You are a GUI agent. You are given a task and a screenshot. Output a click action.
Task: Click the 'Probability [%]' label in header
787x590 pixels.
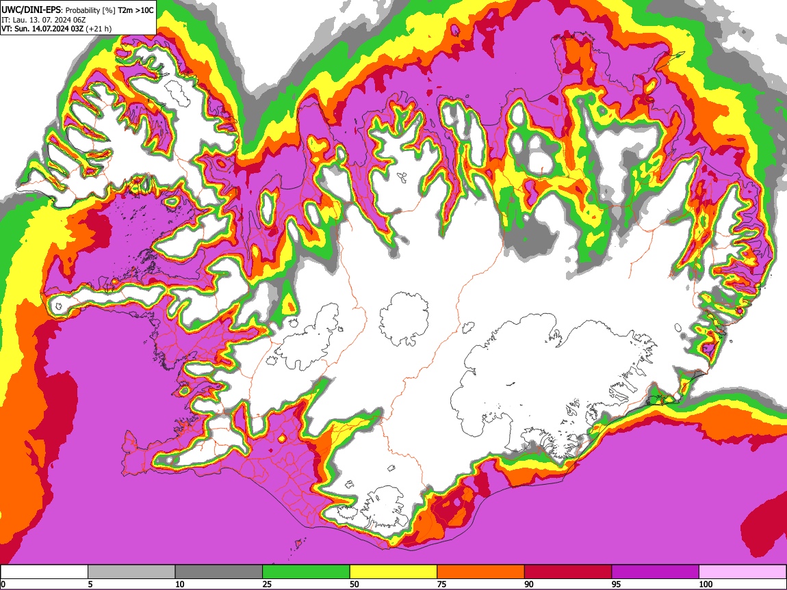coord(90,10)
